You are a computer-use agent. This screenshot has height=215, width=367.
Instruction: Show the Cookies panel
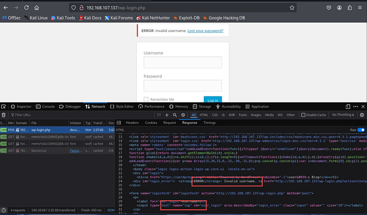coord(151,123)
